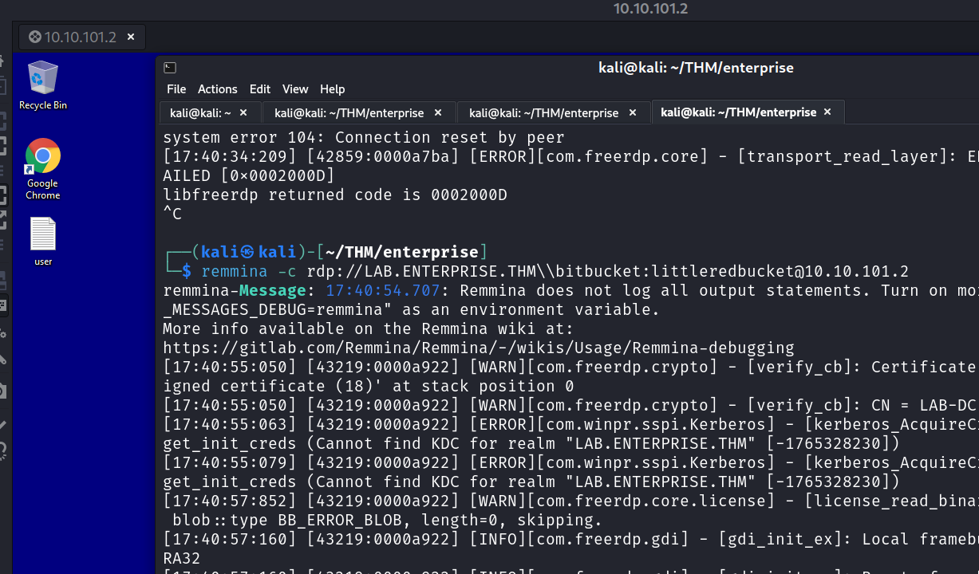Switch to the 'kali@kali: ~' terminal tab
This screenshot has height=574, width=979.
(x=200, y=113)
